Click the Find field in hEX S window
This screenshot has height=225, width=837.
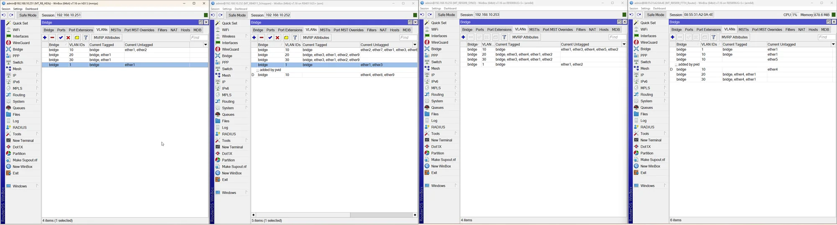[x=199, y=38]
